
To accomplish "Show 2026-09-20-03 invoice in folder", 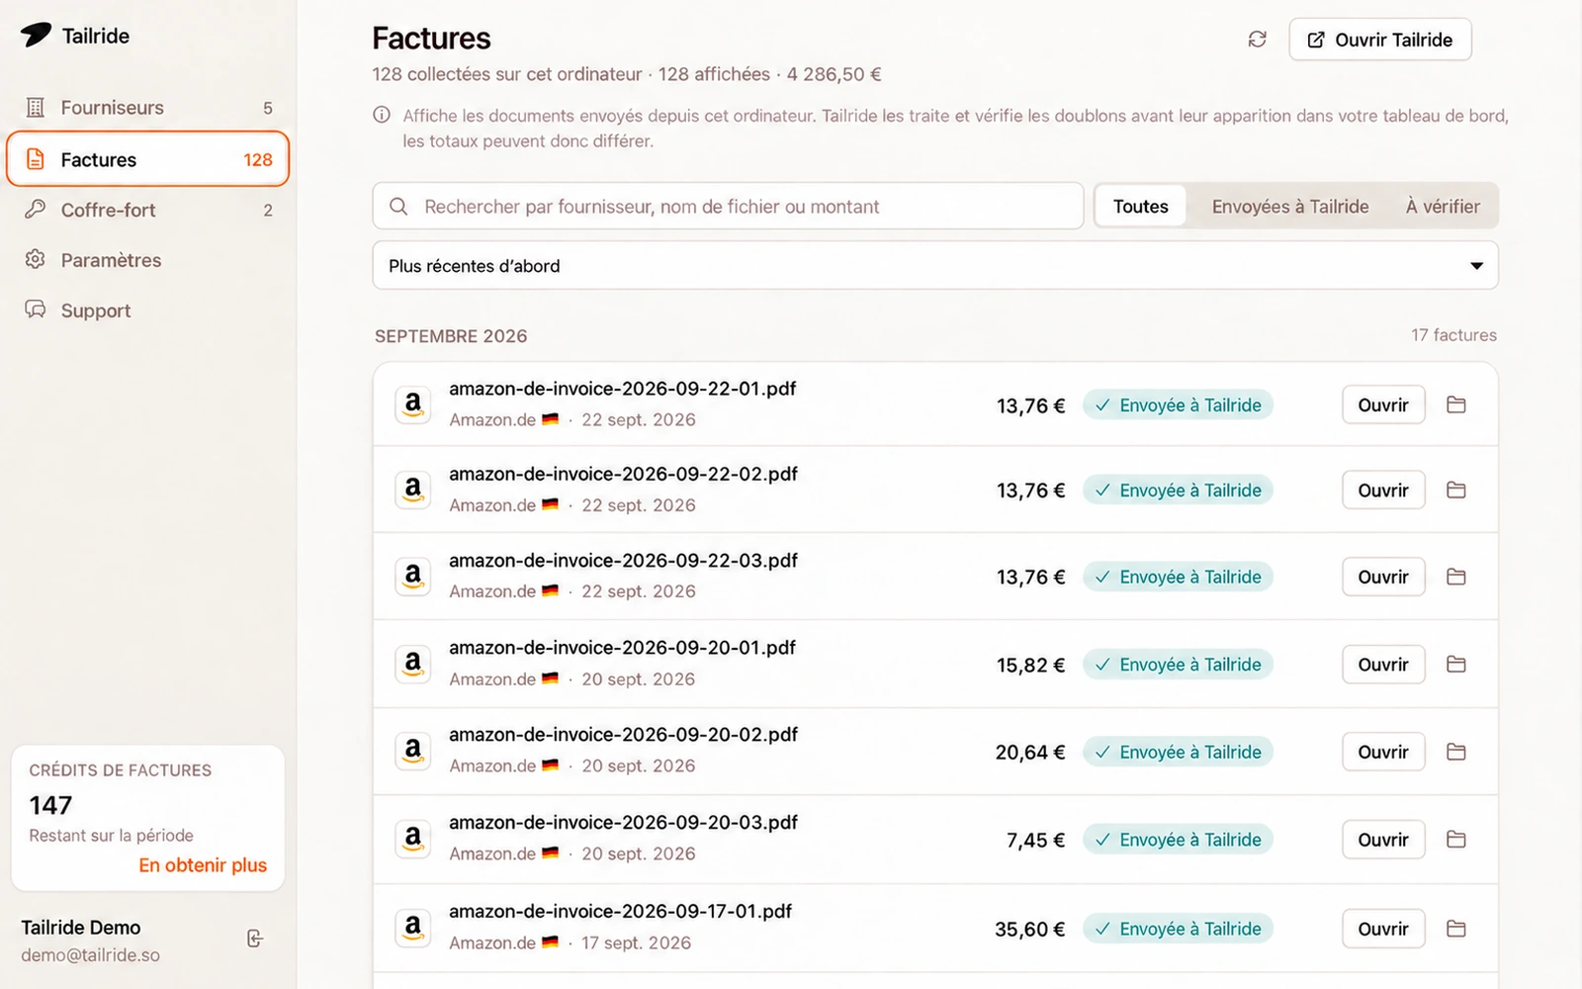I will pos(1455,839).
